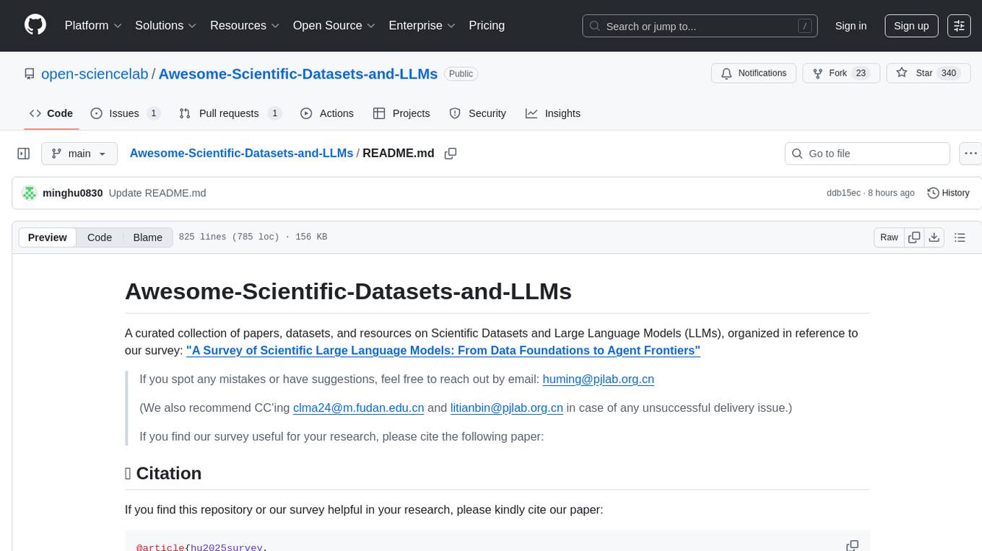
Task: Focus the Go to file search box
Action: click(867, 154)
